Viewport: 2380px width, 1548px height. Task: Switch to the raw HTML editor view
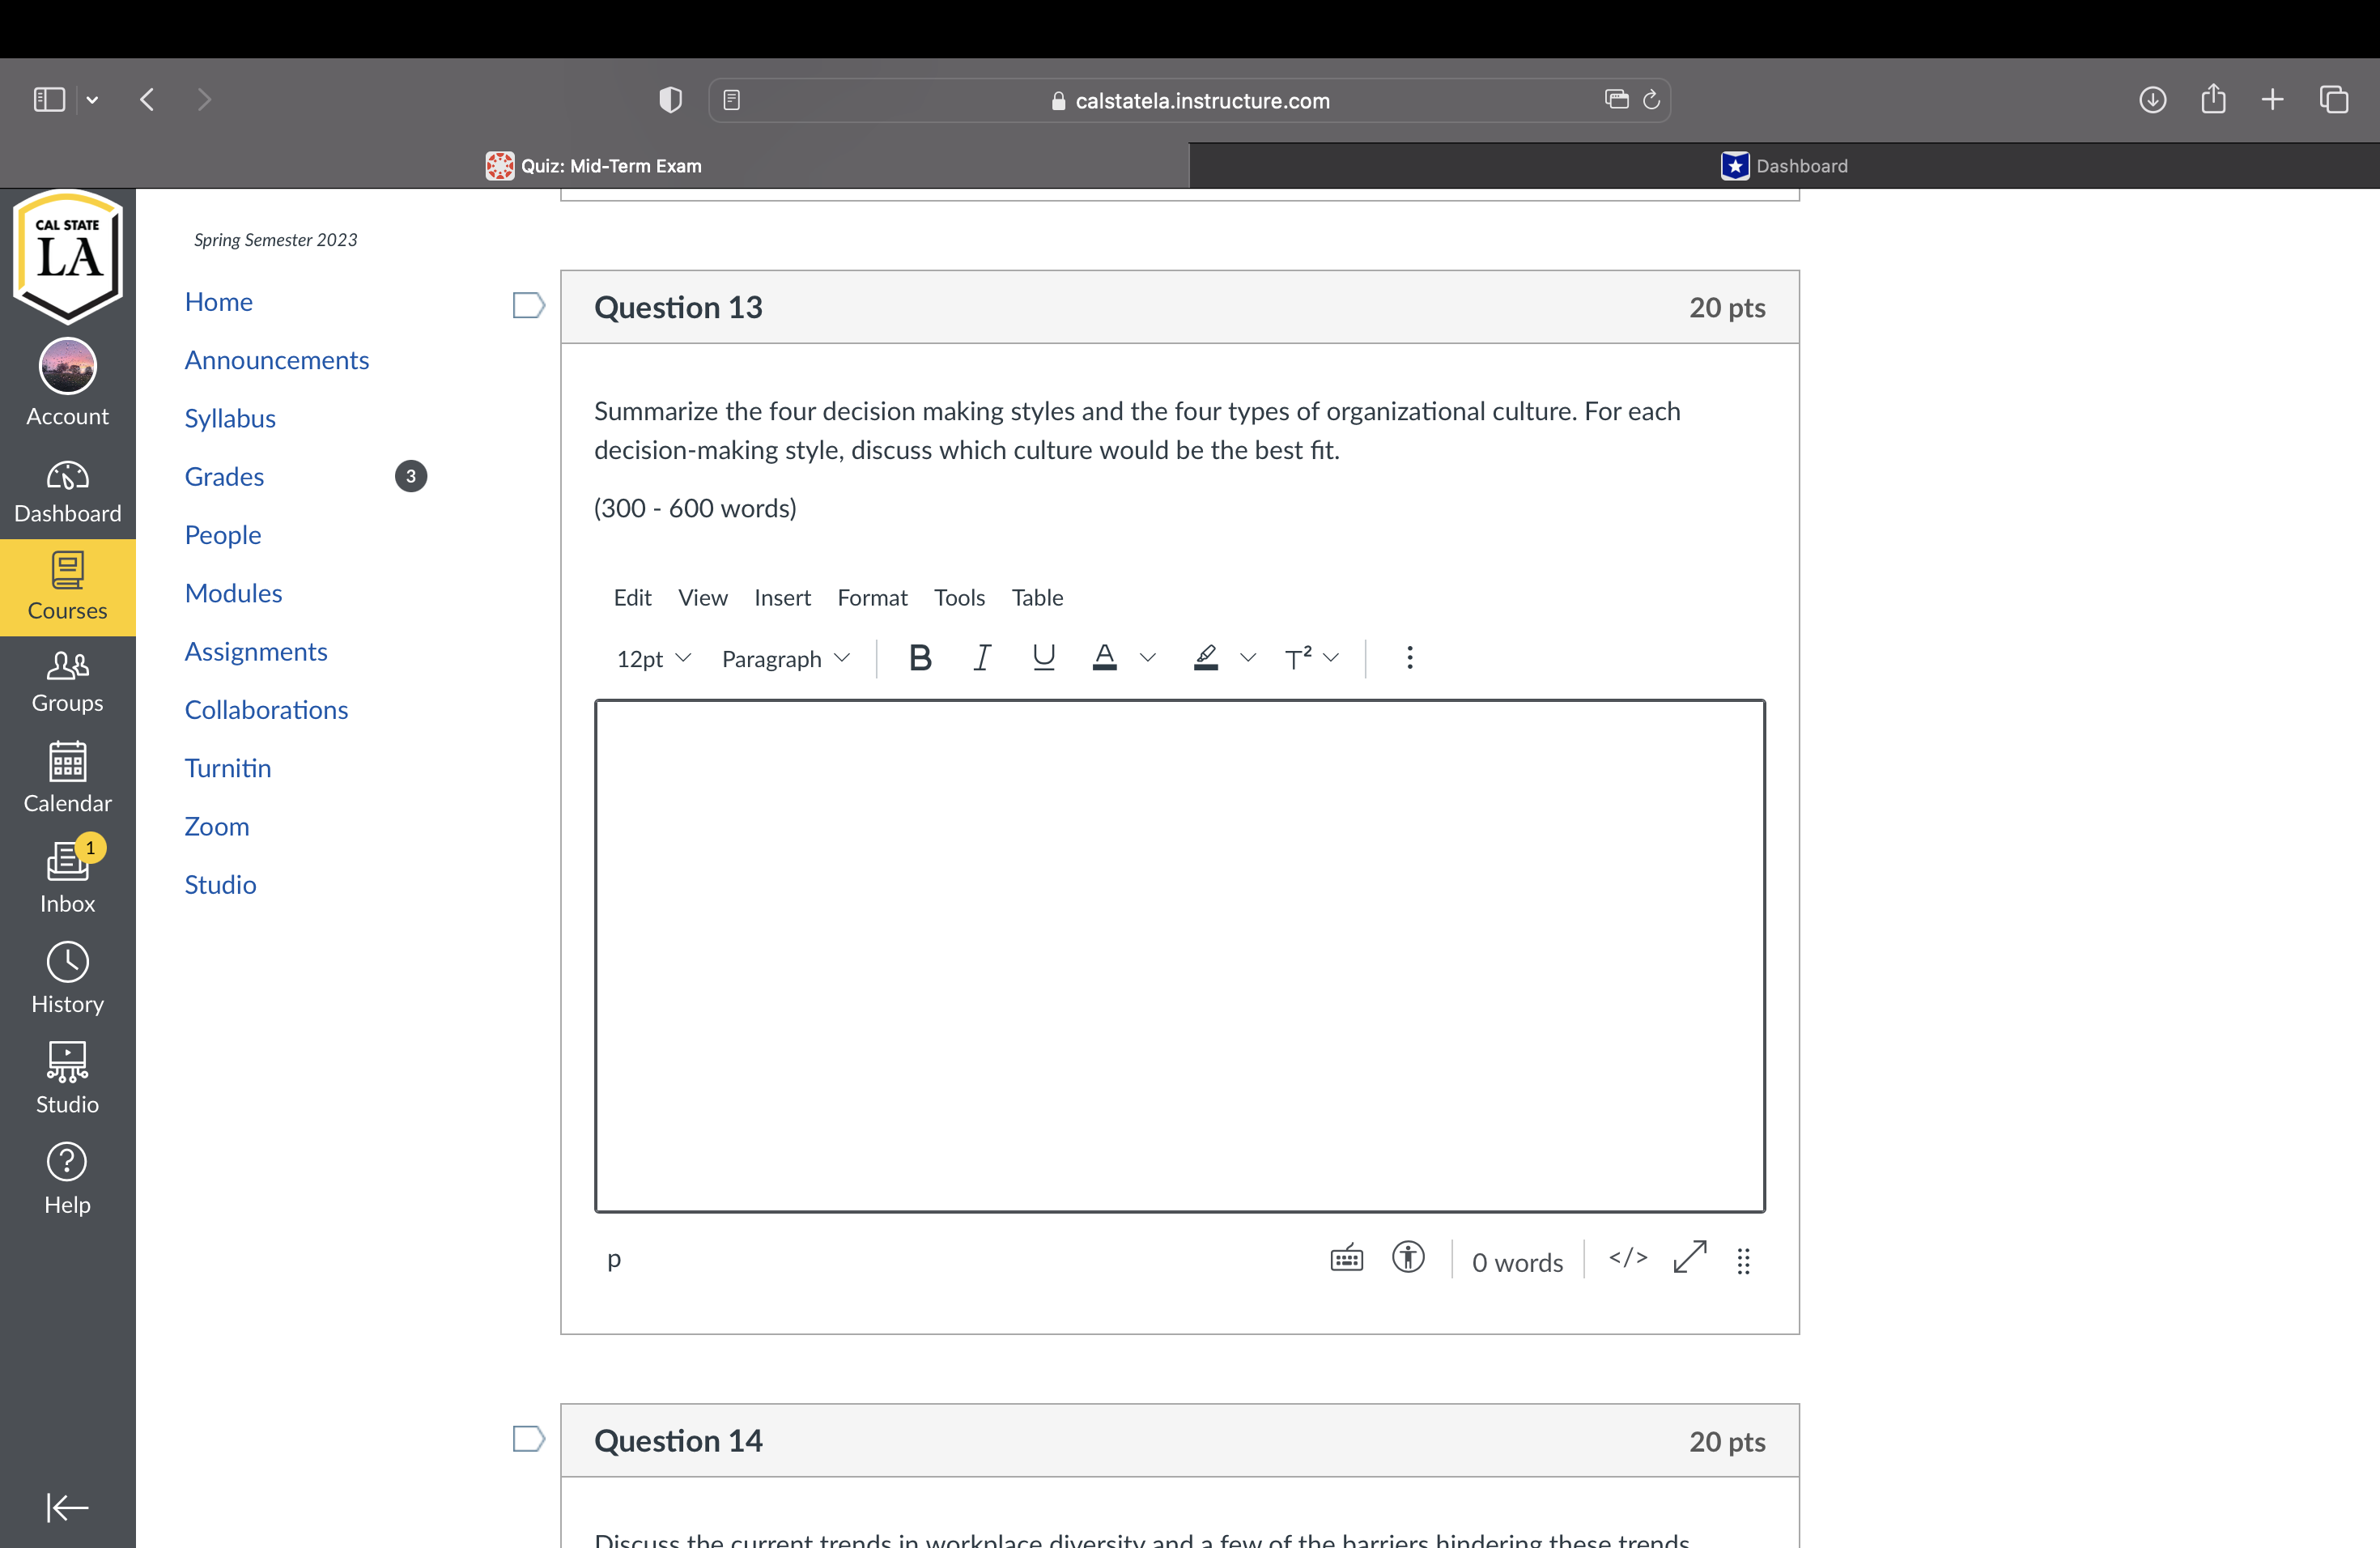[1627, 1259]
